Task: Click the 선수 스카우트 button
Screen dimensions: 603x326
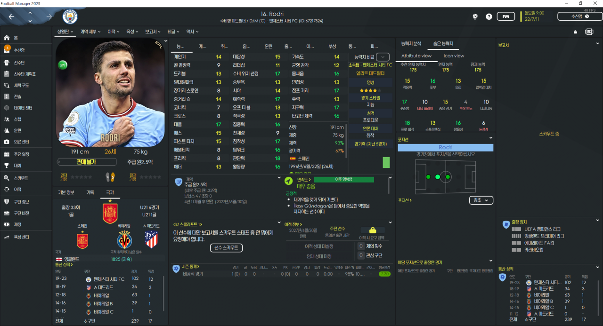Action: click(x=226, y=247)
